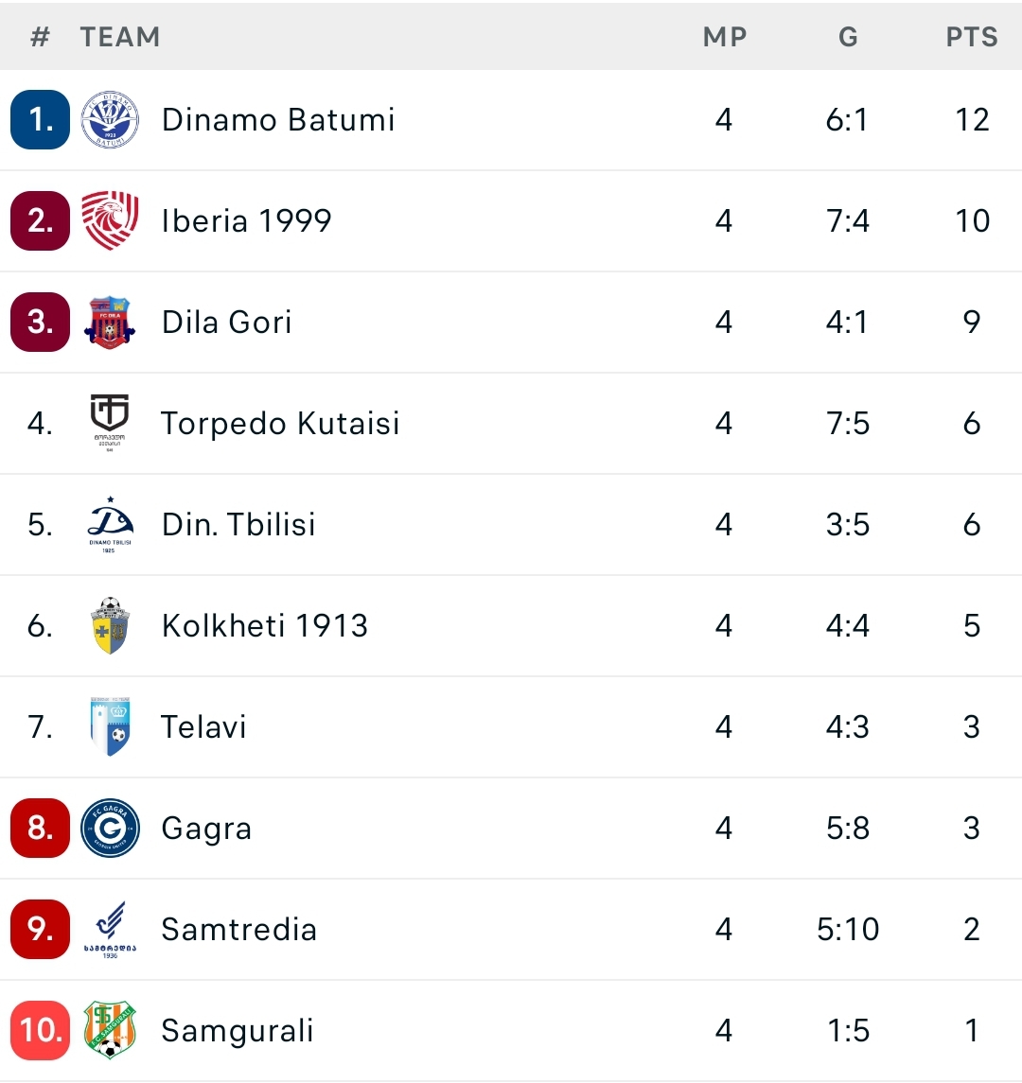Open the Dinamo Batumi team link
1022x1083 pixels.
coord(278,120)
